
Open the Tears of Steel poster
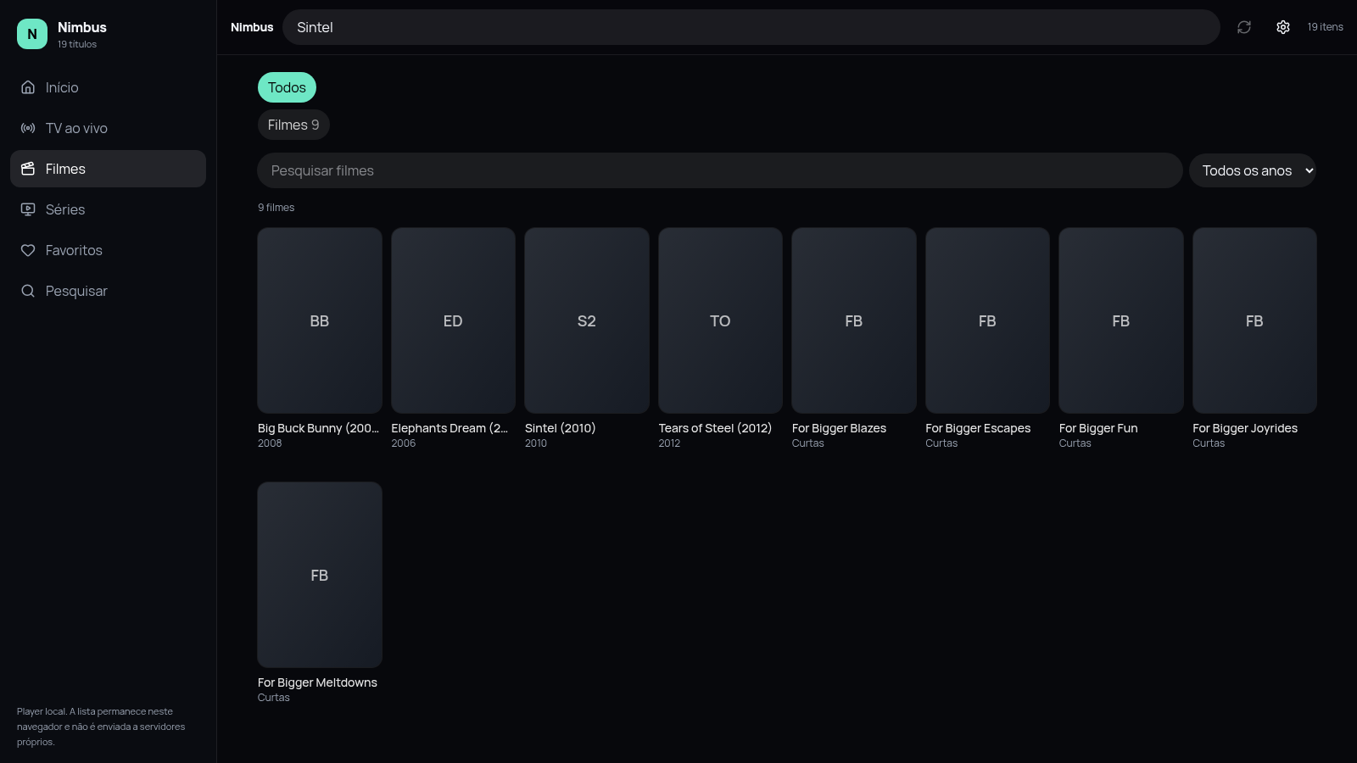click(720, 320)
